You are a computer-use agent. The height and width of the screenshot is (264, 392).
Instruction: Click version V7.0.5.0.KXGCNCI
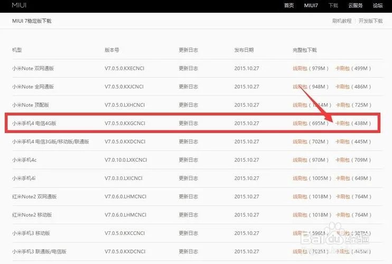[125, 124]
